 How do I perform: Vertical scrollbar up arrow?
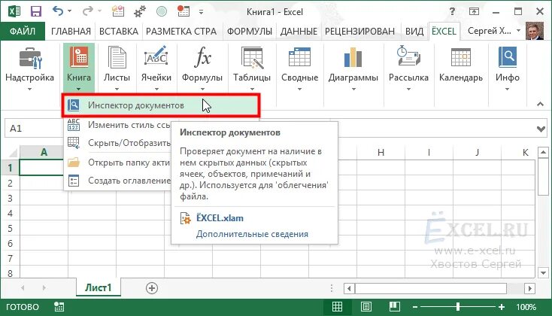(x=543, y=152)
